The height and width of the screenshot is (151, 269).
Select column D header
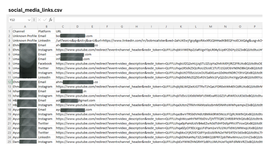click(77, 26)
